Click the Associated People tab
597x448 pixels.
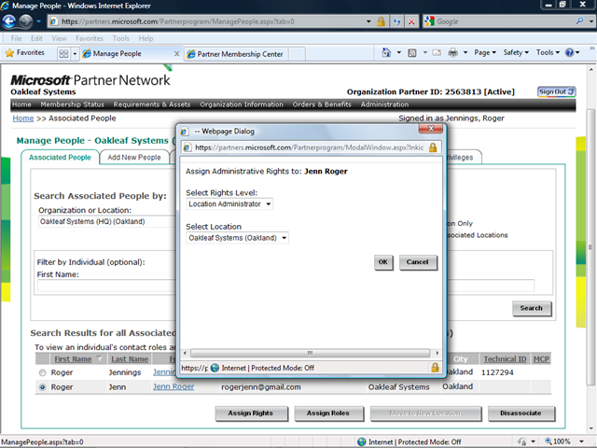[x=60, y=158]
